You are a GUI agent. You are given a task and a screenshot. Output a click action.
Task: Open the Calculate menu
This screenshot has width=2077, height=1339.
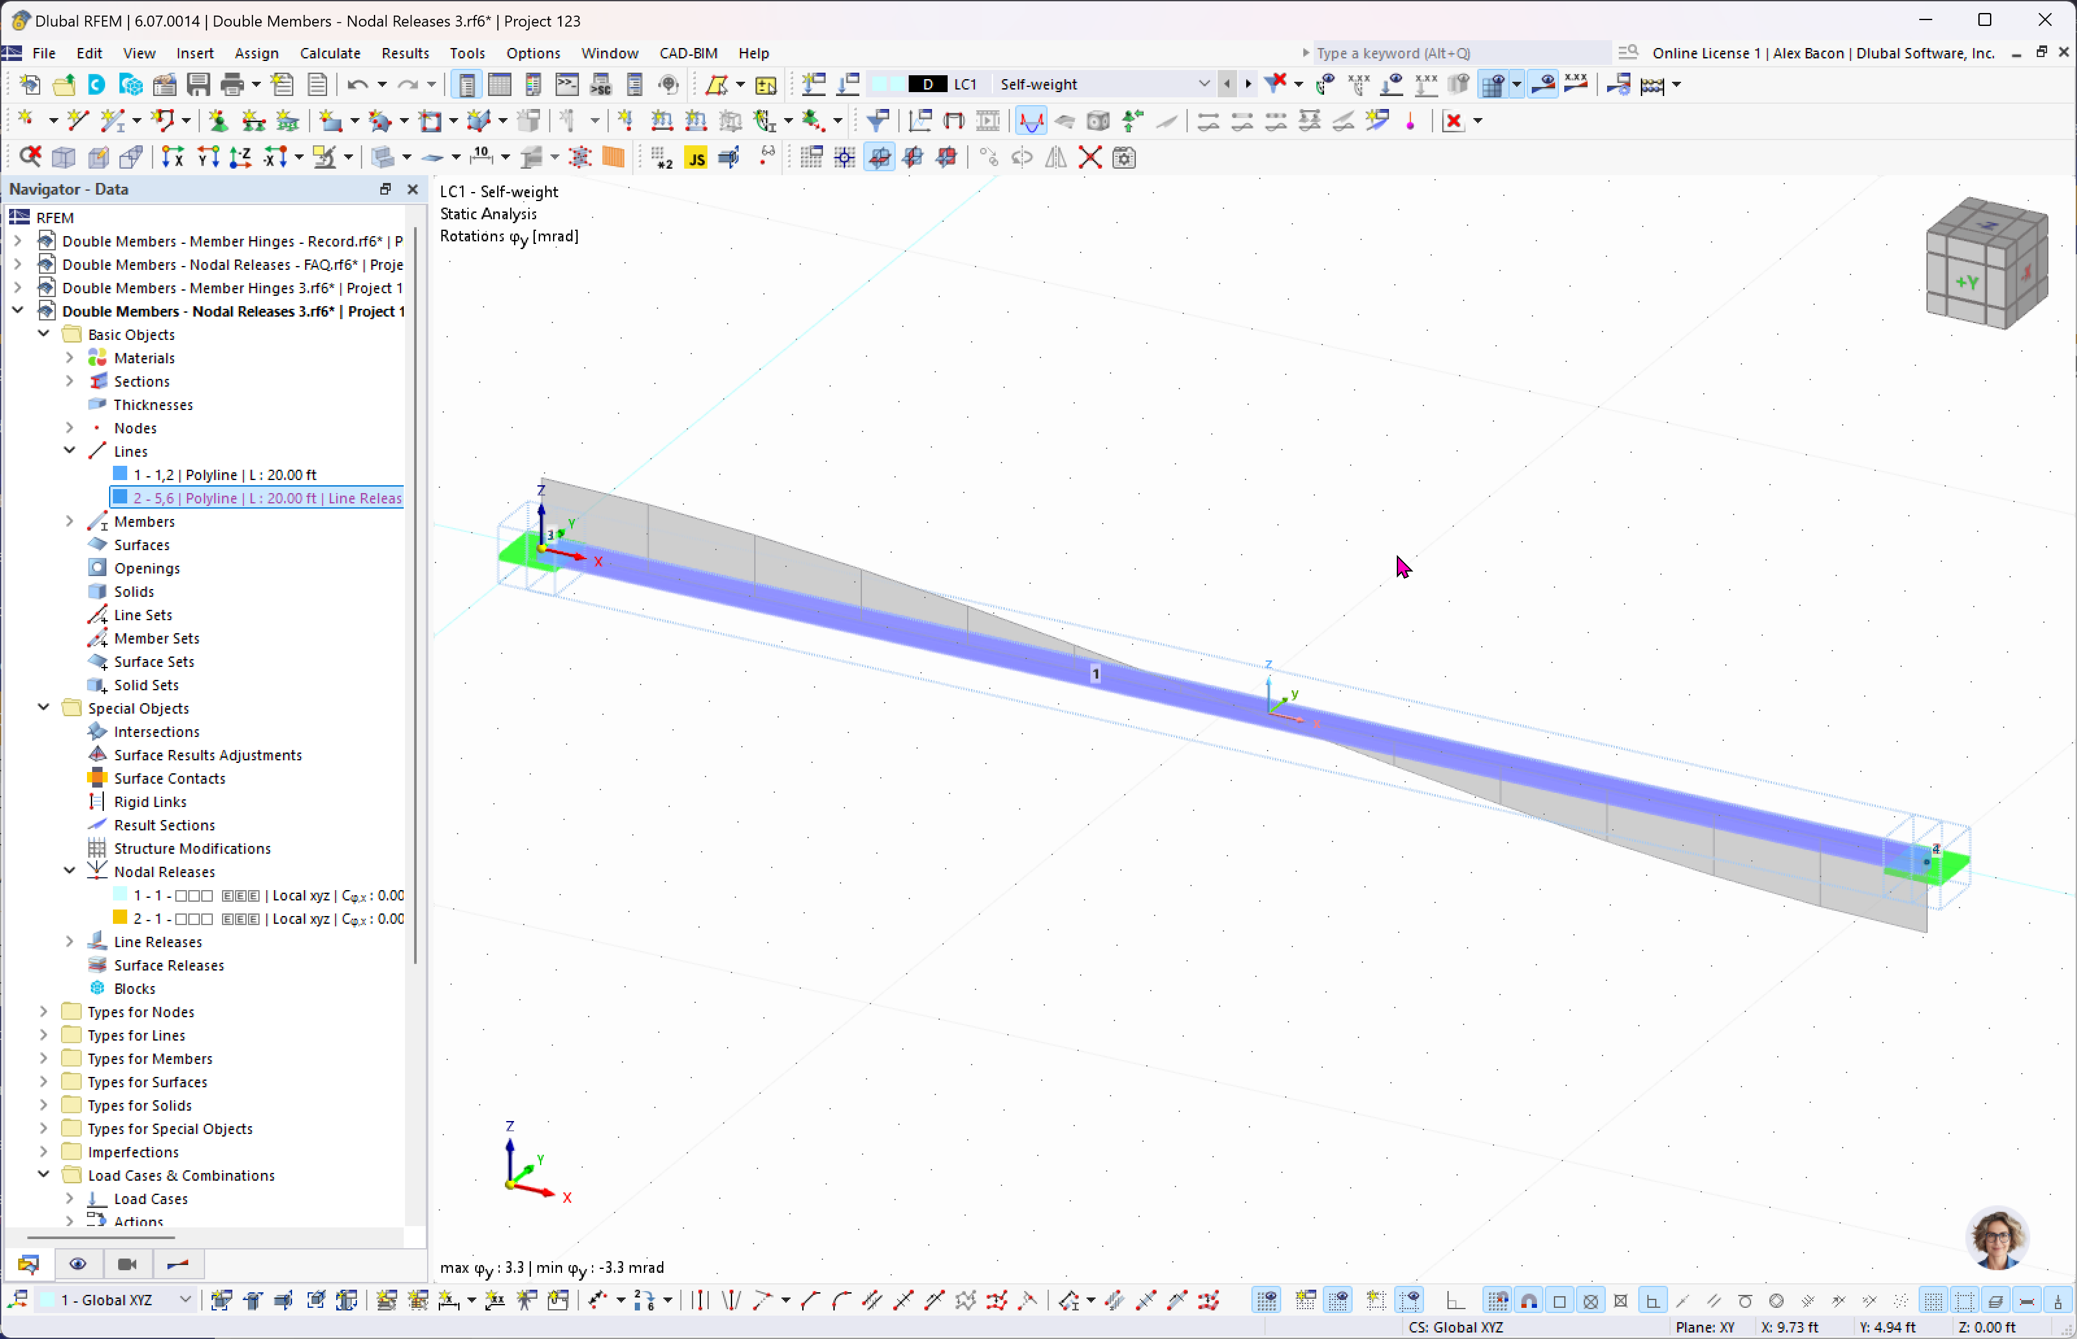pos(330,53)
